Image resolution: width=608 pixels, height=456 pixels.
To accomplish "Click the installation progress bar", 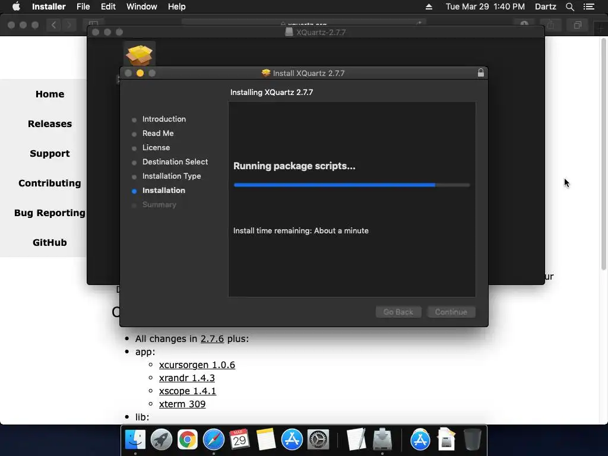I will [351, 185].
